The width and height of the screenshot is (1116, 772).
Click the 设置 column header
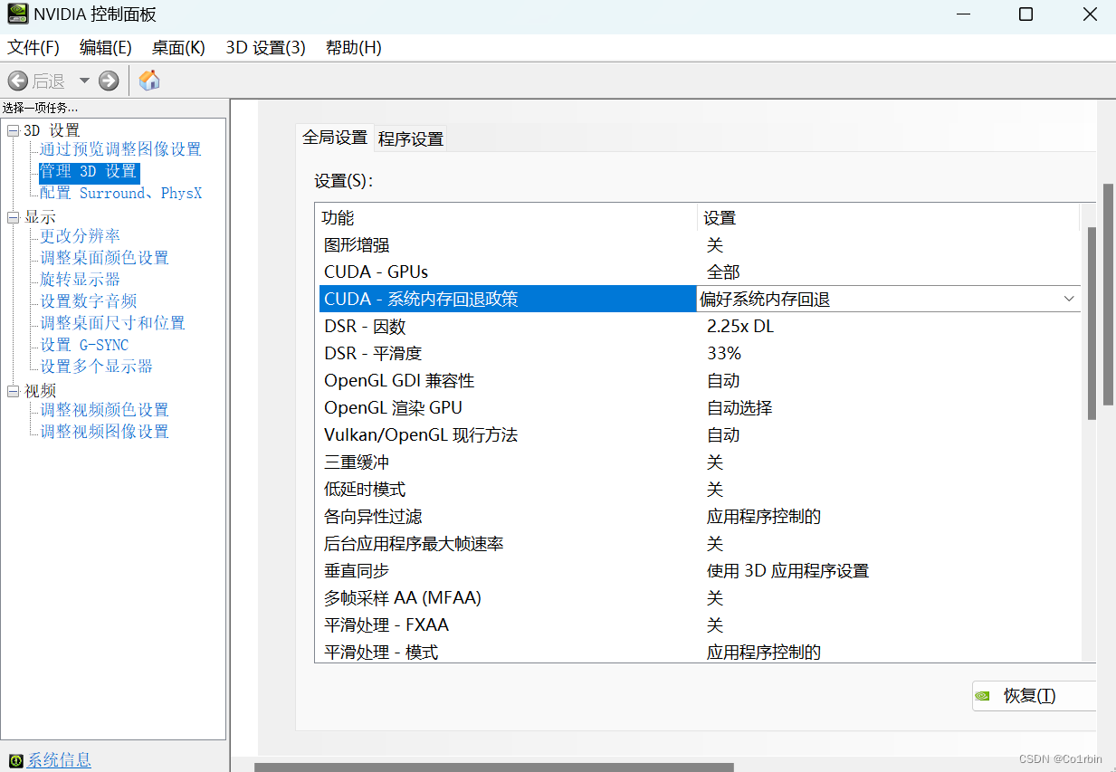pos(889,217)
